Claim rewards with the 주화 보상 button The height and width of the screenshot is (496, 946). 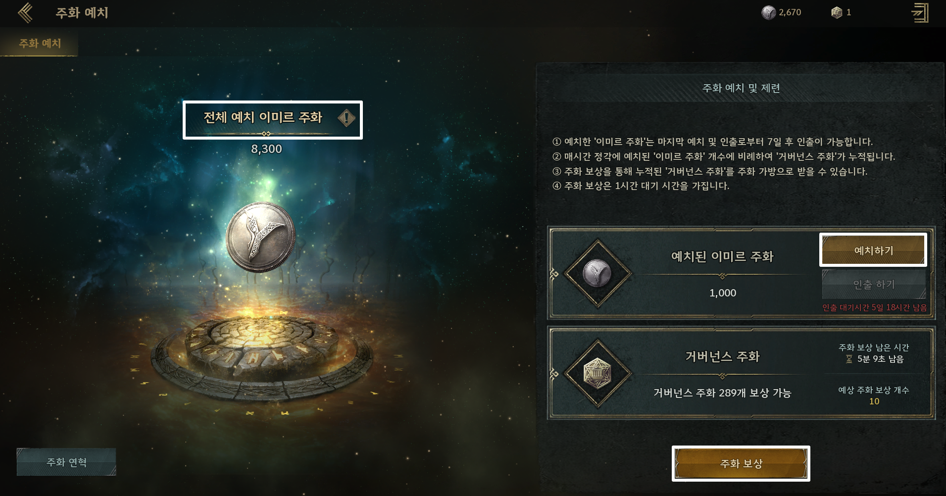click(741, 463)
